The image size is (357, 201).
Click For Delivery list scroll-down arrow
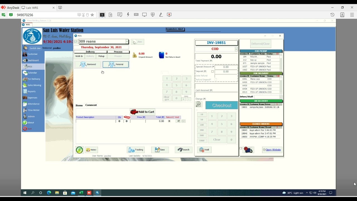[281, 93]
